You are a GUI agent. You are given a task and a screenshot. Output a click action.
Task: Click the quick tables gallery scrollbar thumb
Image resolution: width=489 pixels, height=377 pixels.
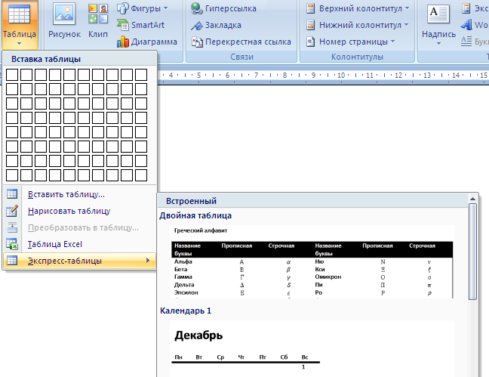point(473,252)
